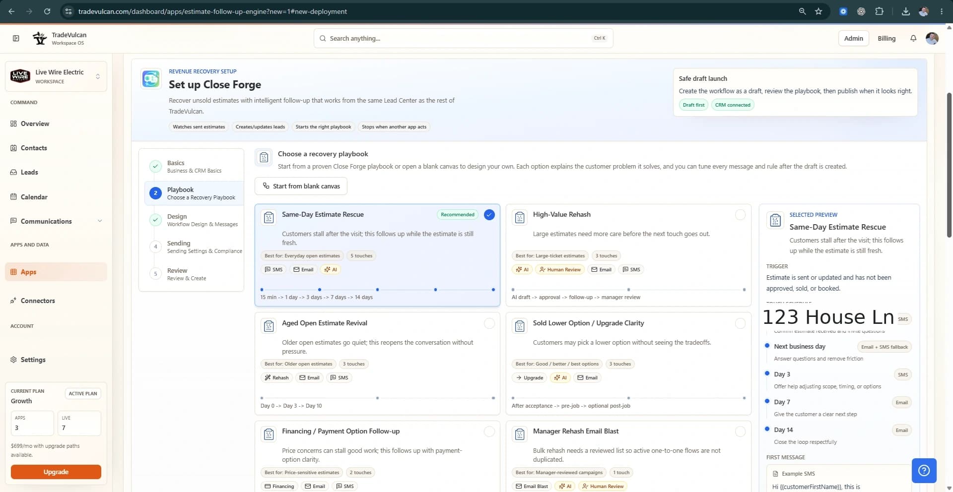953x492 pixels.
Task: Click Start from blank canvas
Action: coord(301,186)
